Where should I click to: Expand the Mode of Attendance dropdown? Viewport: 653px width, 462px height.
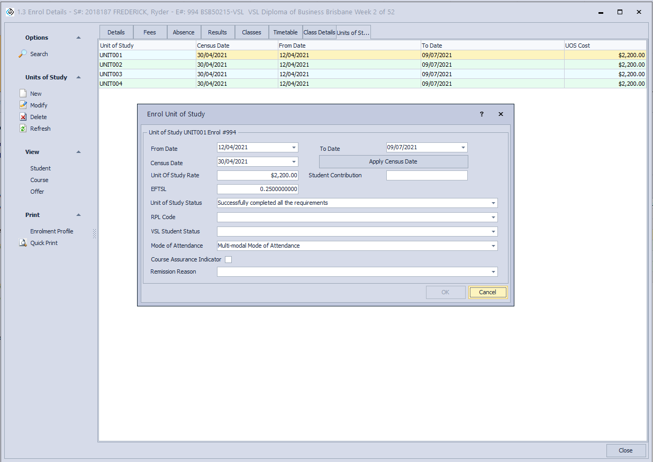(x=493, y=246)
